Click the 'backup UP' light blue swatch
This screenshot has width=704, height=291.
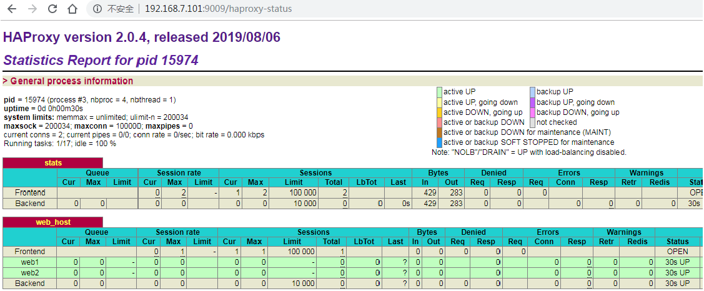pos(532,92)
